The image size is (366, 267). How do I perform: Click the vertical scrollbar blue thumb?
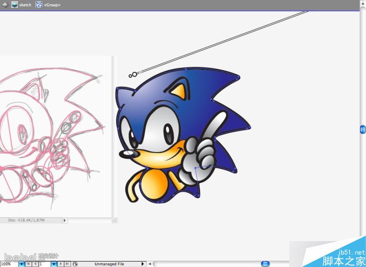[x=363, y=130]
